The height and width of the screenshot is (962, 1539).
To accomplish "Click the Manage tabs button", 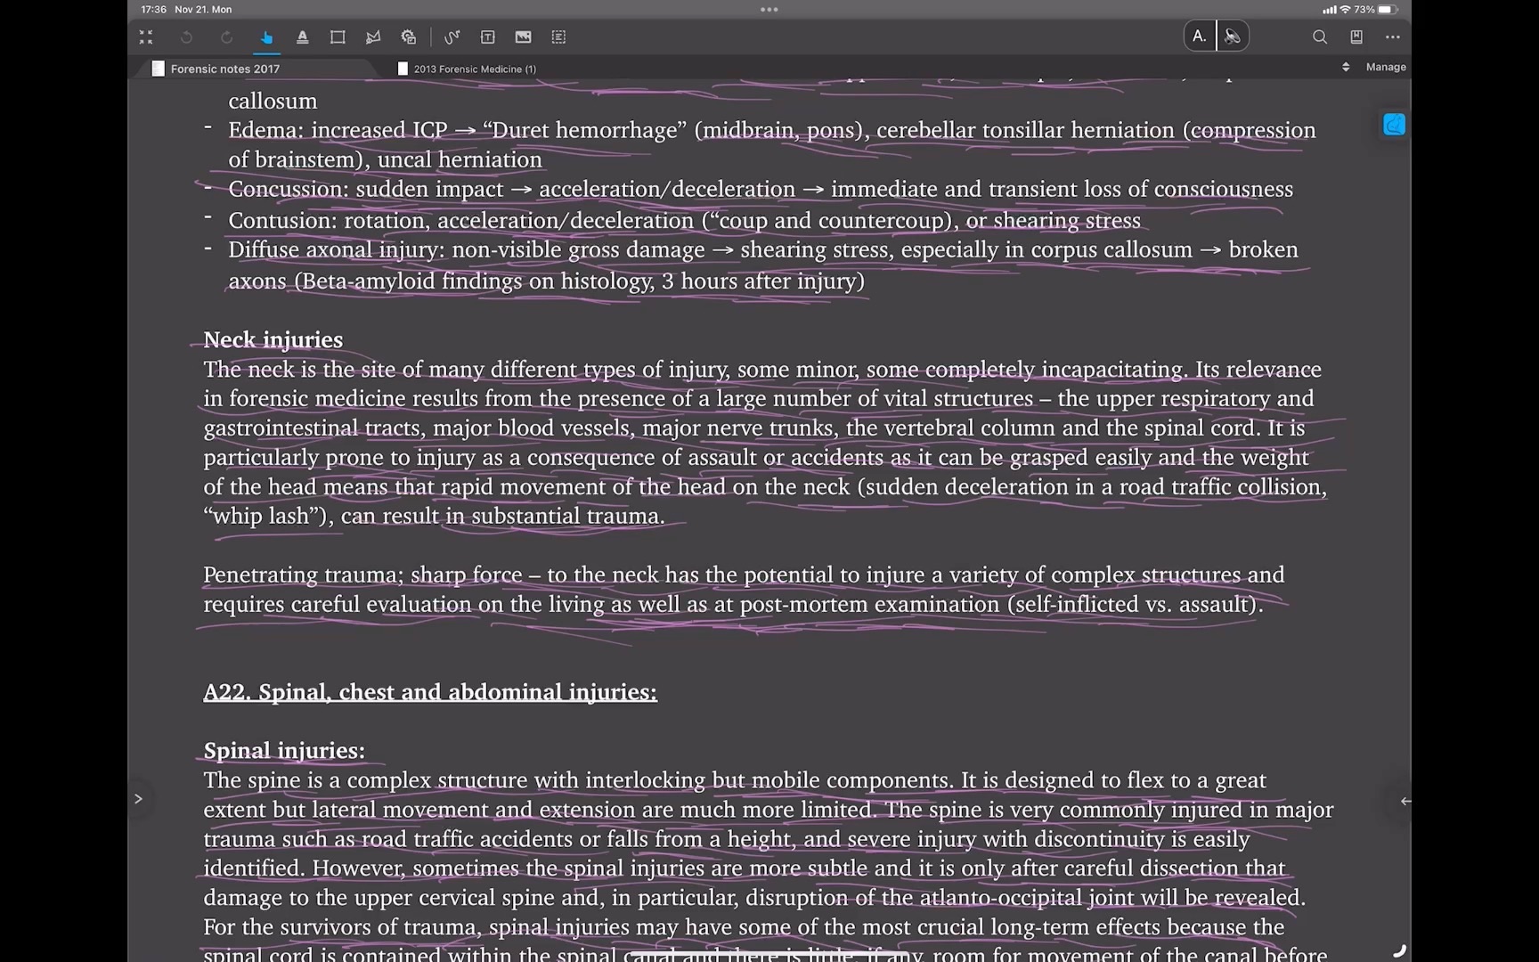I will tap(1386, 67).
